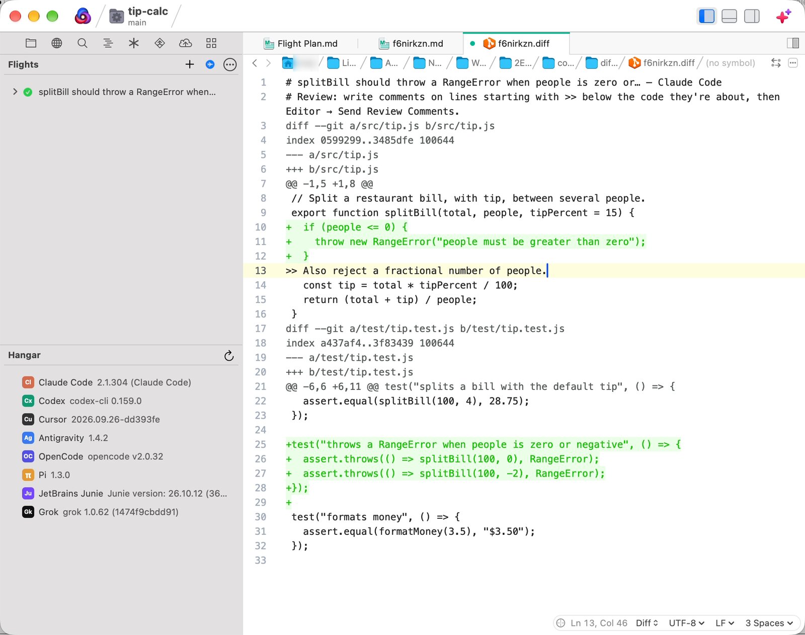The image size is (805, 635).
Task: Select Cursor agent in the Hangar
Action: [121, 420]
